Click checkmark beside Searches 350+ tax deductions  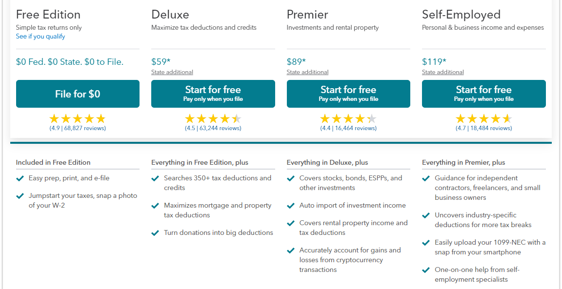pos(155,178)
